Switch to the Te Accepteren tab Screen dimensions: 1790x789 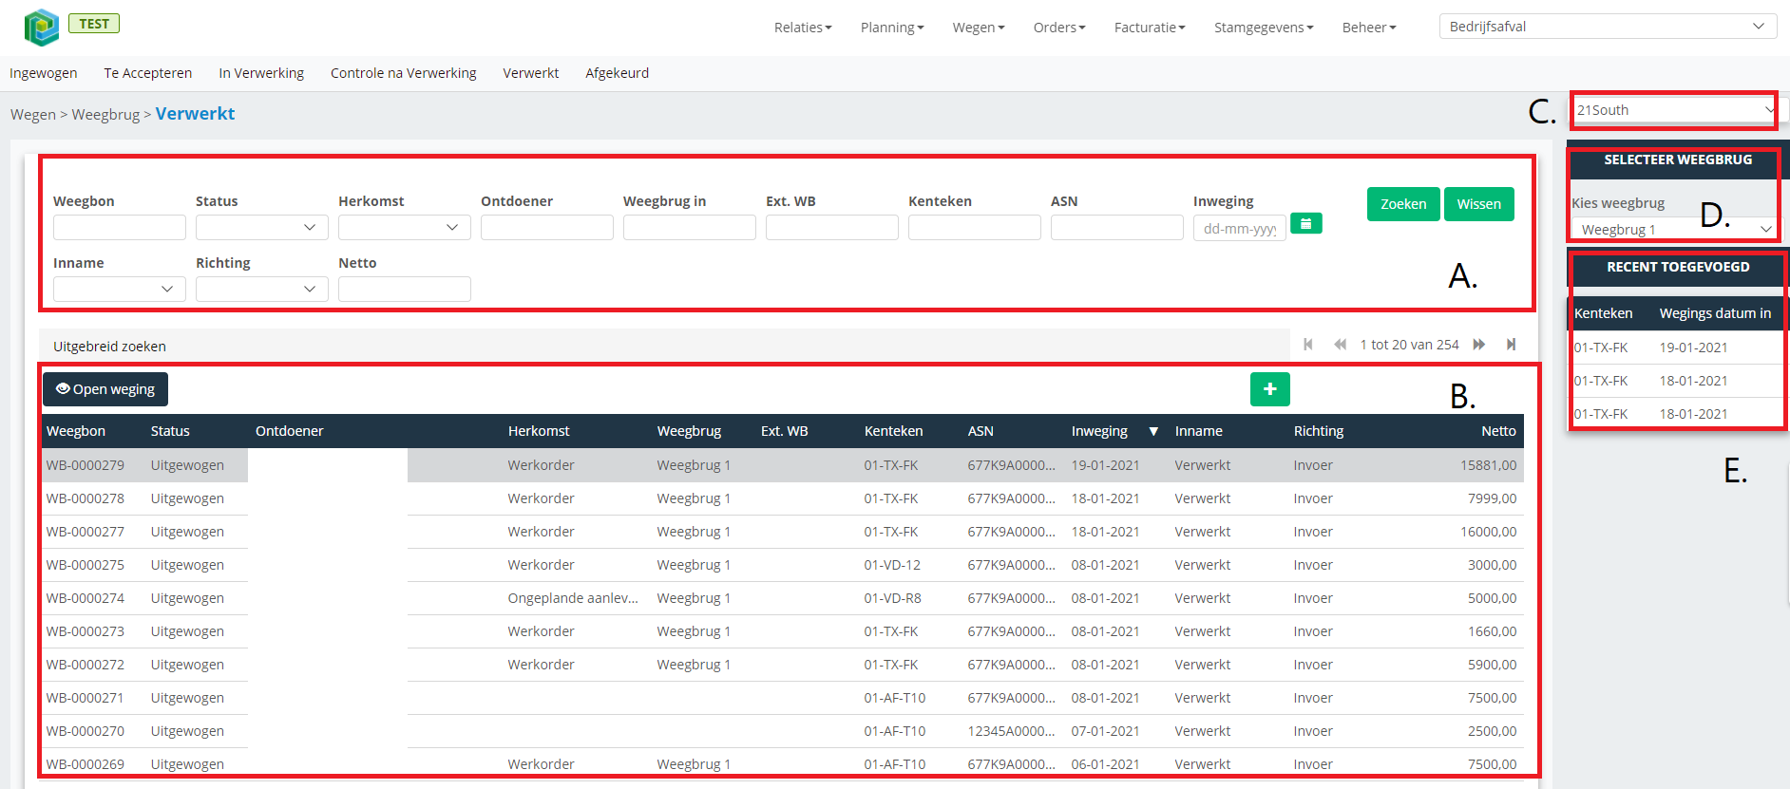[148, 73]
